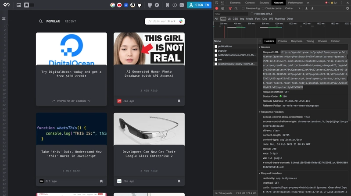Open the DevTools settings gear
The image size is (351, 196).
347,8
